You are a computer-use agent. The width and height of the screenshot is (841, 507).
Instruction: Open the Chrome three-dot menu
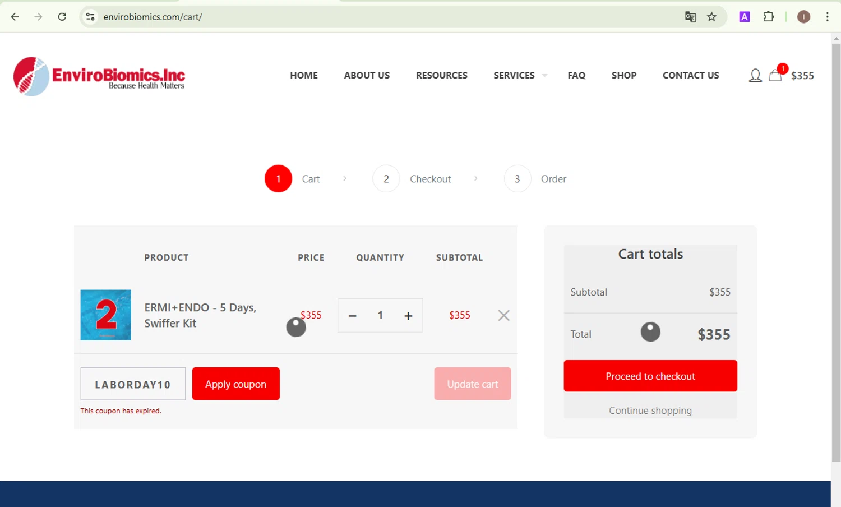[x=828, y=17]
